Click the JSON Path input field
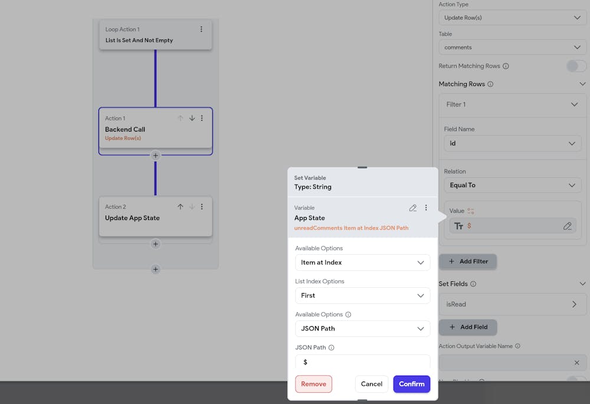 pos(362,362)
